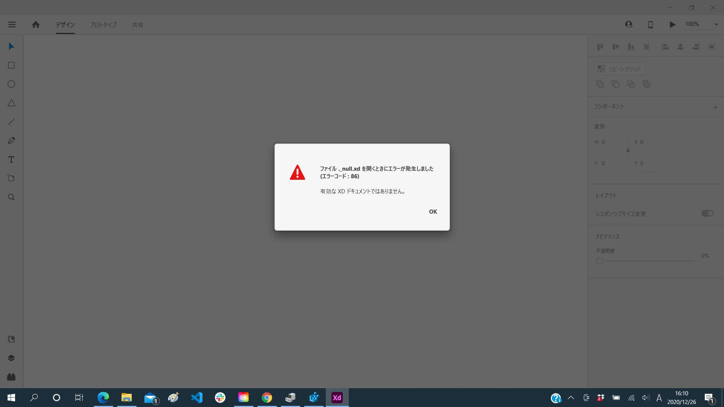This screenshot has height=407, width=724.
Task: Expand component section with plus
Action: point(715,107)
